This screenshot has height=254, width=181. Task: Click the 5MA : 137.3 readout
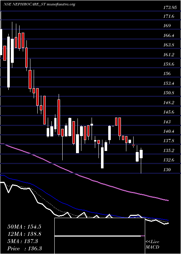22,241
